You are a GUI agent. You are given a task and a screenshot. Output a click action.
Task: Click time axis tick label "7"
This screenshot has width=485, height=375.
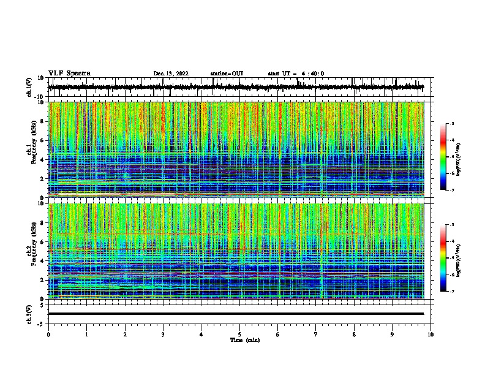pos(316,335)
